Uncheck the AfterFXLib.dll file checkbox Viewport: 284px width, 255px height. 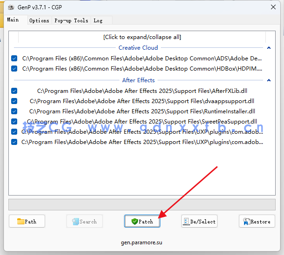pyautogui.click(x=14, y=91)
